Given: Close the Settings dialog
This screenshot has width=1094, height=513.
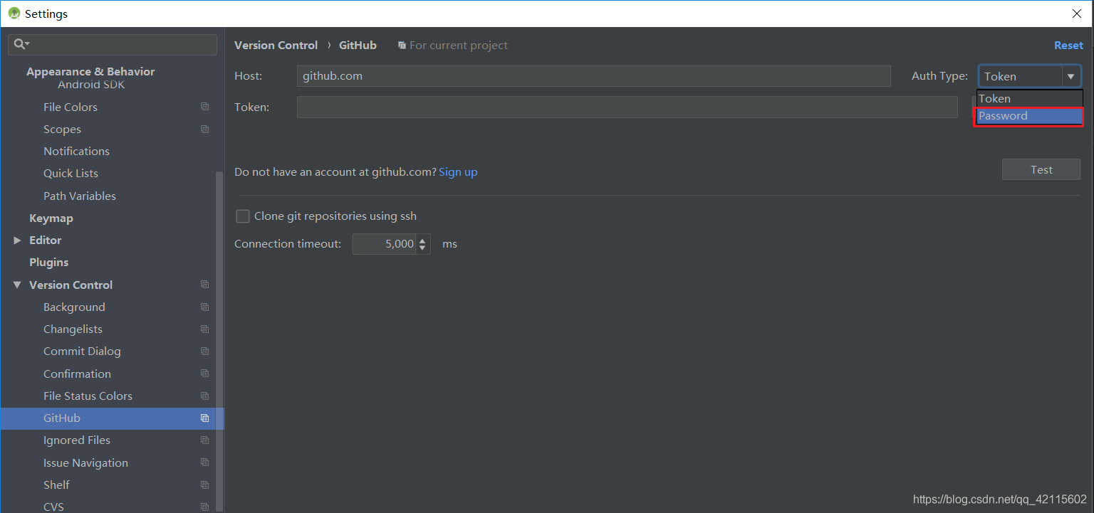Looking at the screenshot, I should [1077, 14].
